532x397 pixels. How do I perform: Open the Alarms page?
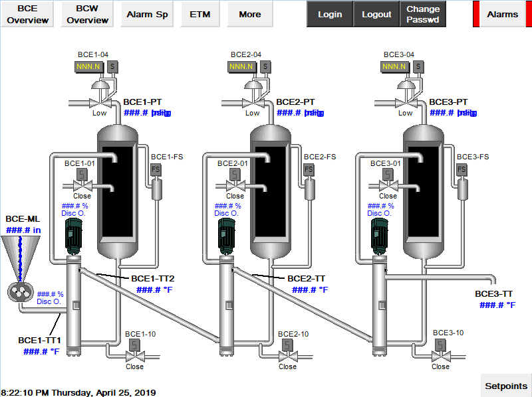coord(503,14)
